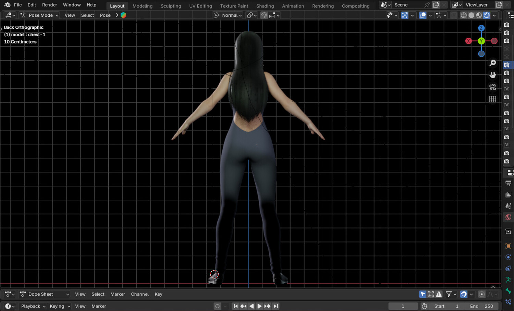Open the Render menu

coord(49,5)
